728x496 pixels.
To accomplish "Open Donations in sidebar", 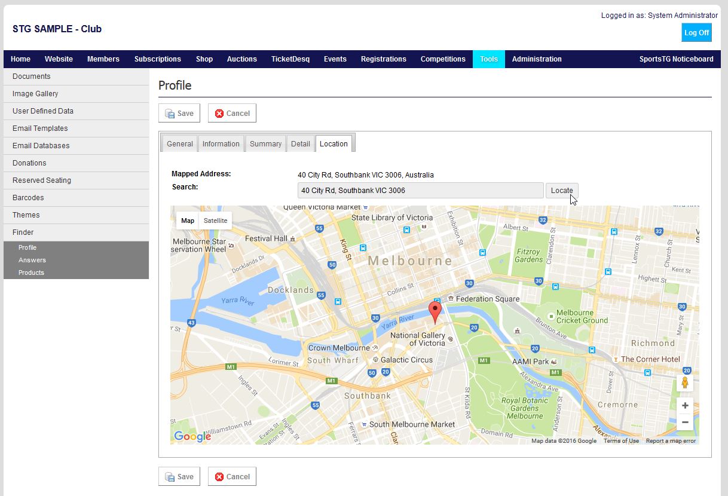I will click(x=76, y=163).
